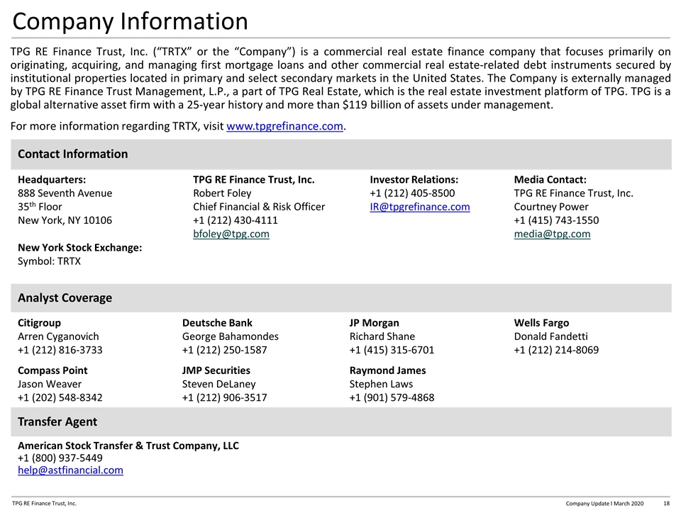Select the Citigroup analyst heading
The height and width of the screenshot is (510, 681).
point(39,323)
